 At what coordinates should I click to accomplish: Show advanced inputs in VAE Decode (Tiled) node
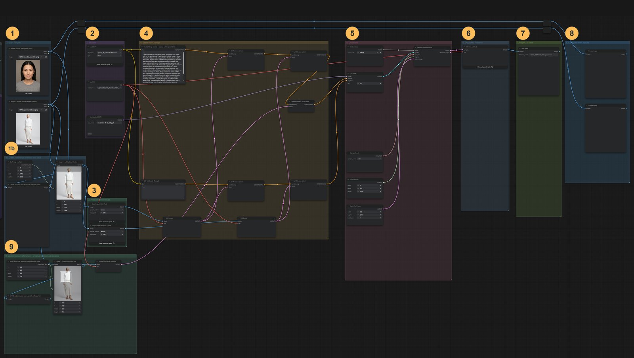click(485, 67)
